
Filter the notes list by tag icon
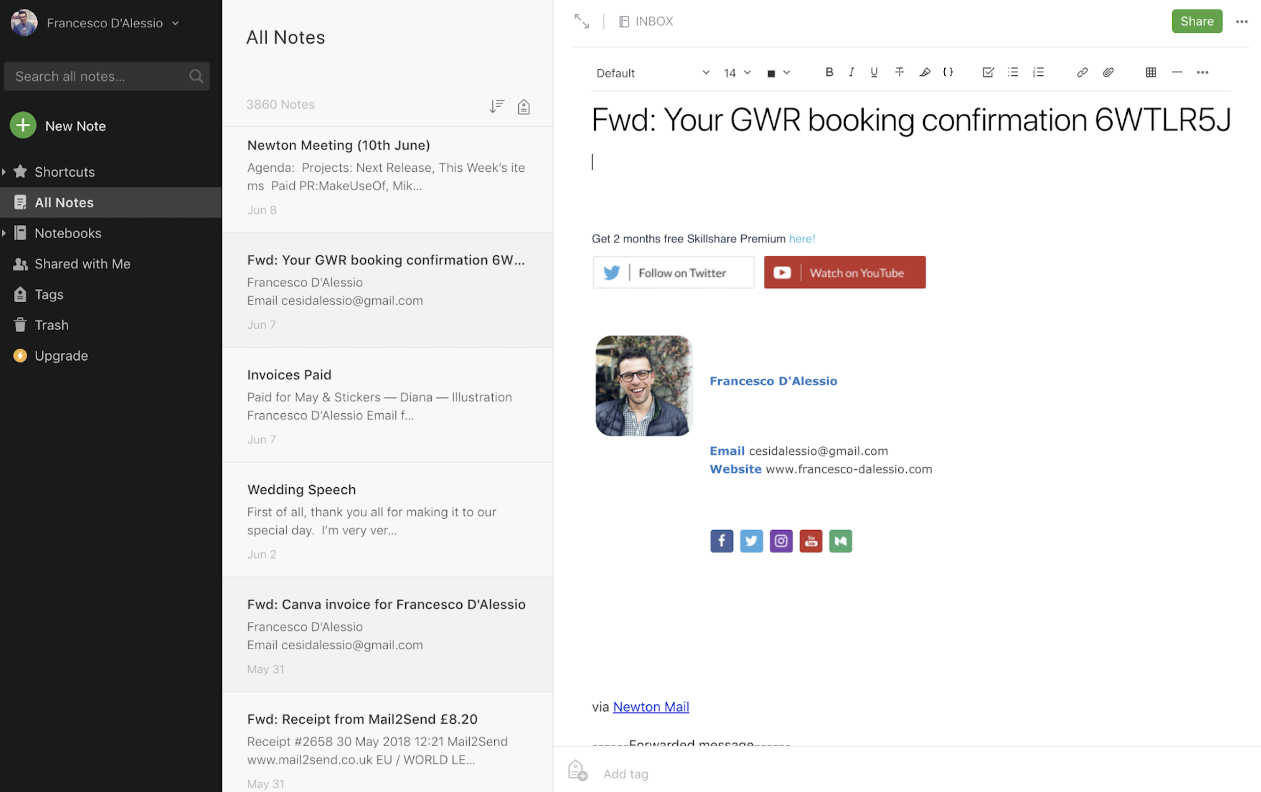tap(524, 106)
